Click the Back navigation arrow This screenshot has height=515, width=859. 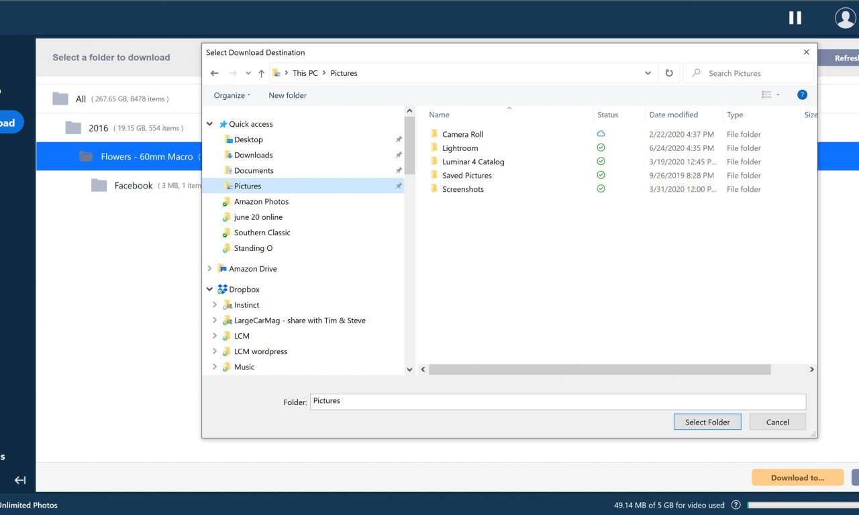(214, 73)
